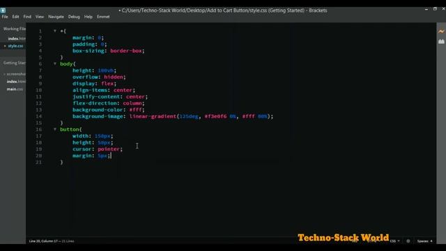Open index.html in the project tree
446x251 pixels.
coord(16,82)
